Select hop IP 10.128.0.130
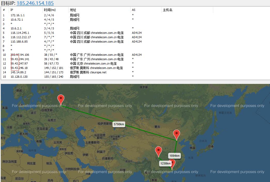 (x=19, y=77)
